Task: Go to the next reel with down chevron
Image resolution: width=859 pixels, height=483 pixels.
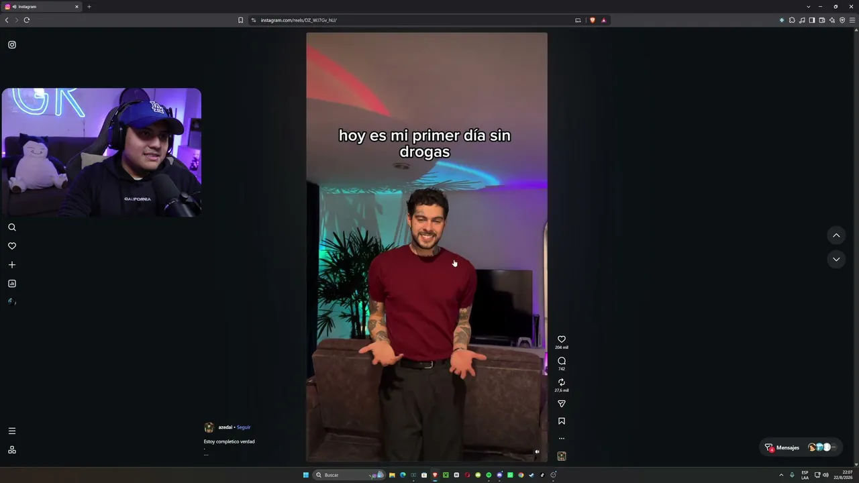Action: (x=836, y=259)
